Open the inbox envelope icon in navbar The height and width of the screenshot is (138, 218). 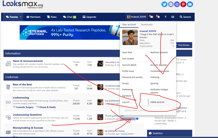[151, 17]
